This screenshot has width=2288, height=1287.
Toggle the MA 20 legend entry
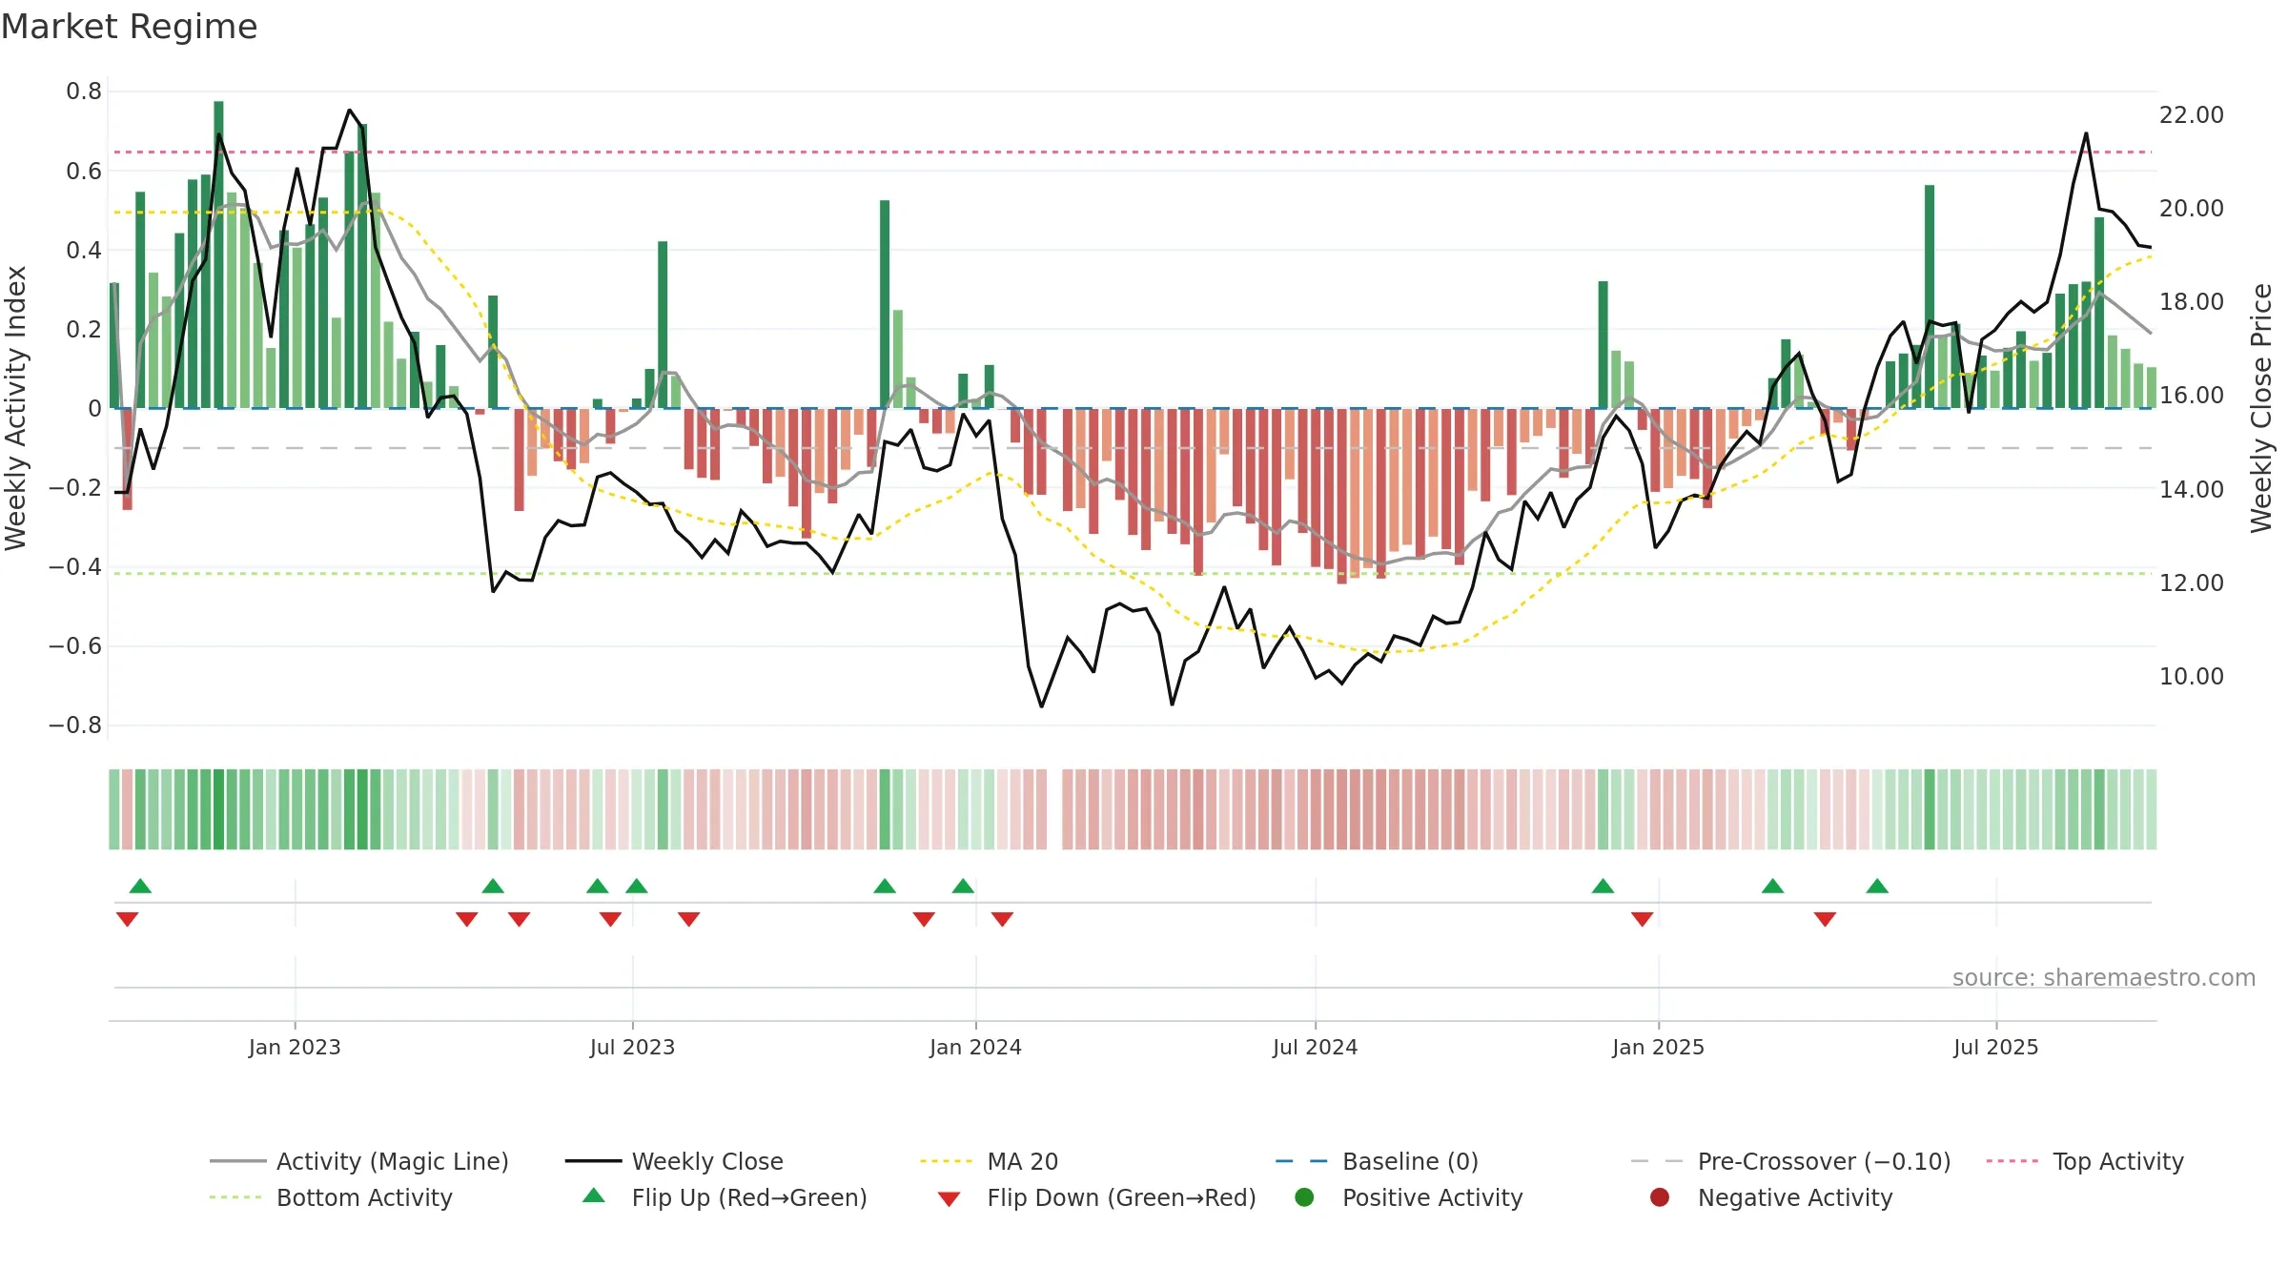click(989, 1161)
